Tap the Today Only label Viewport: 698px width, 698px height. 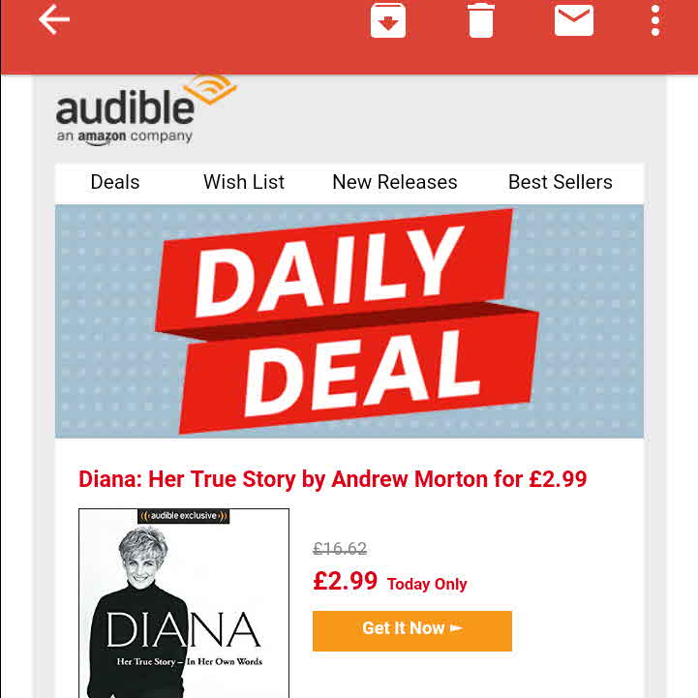click(427, 584)
